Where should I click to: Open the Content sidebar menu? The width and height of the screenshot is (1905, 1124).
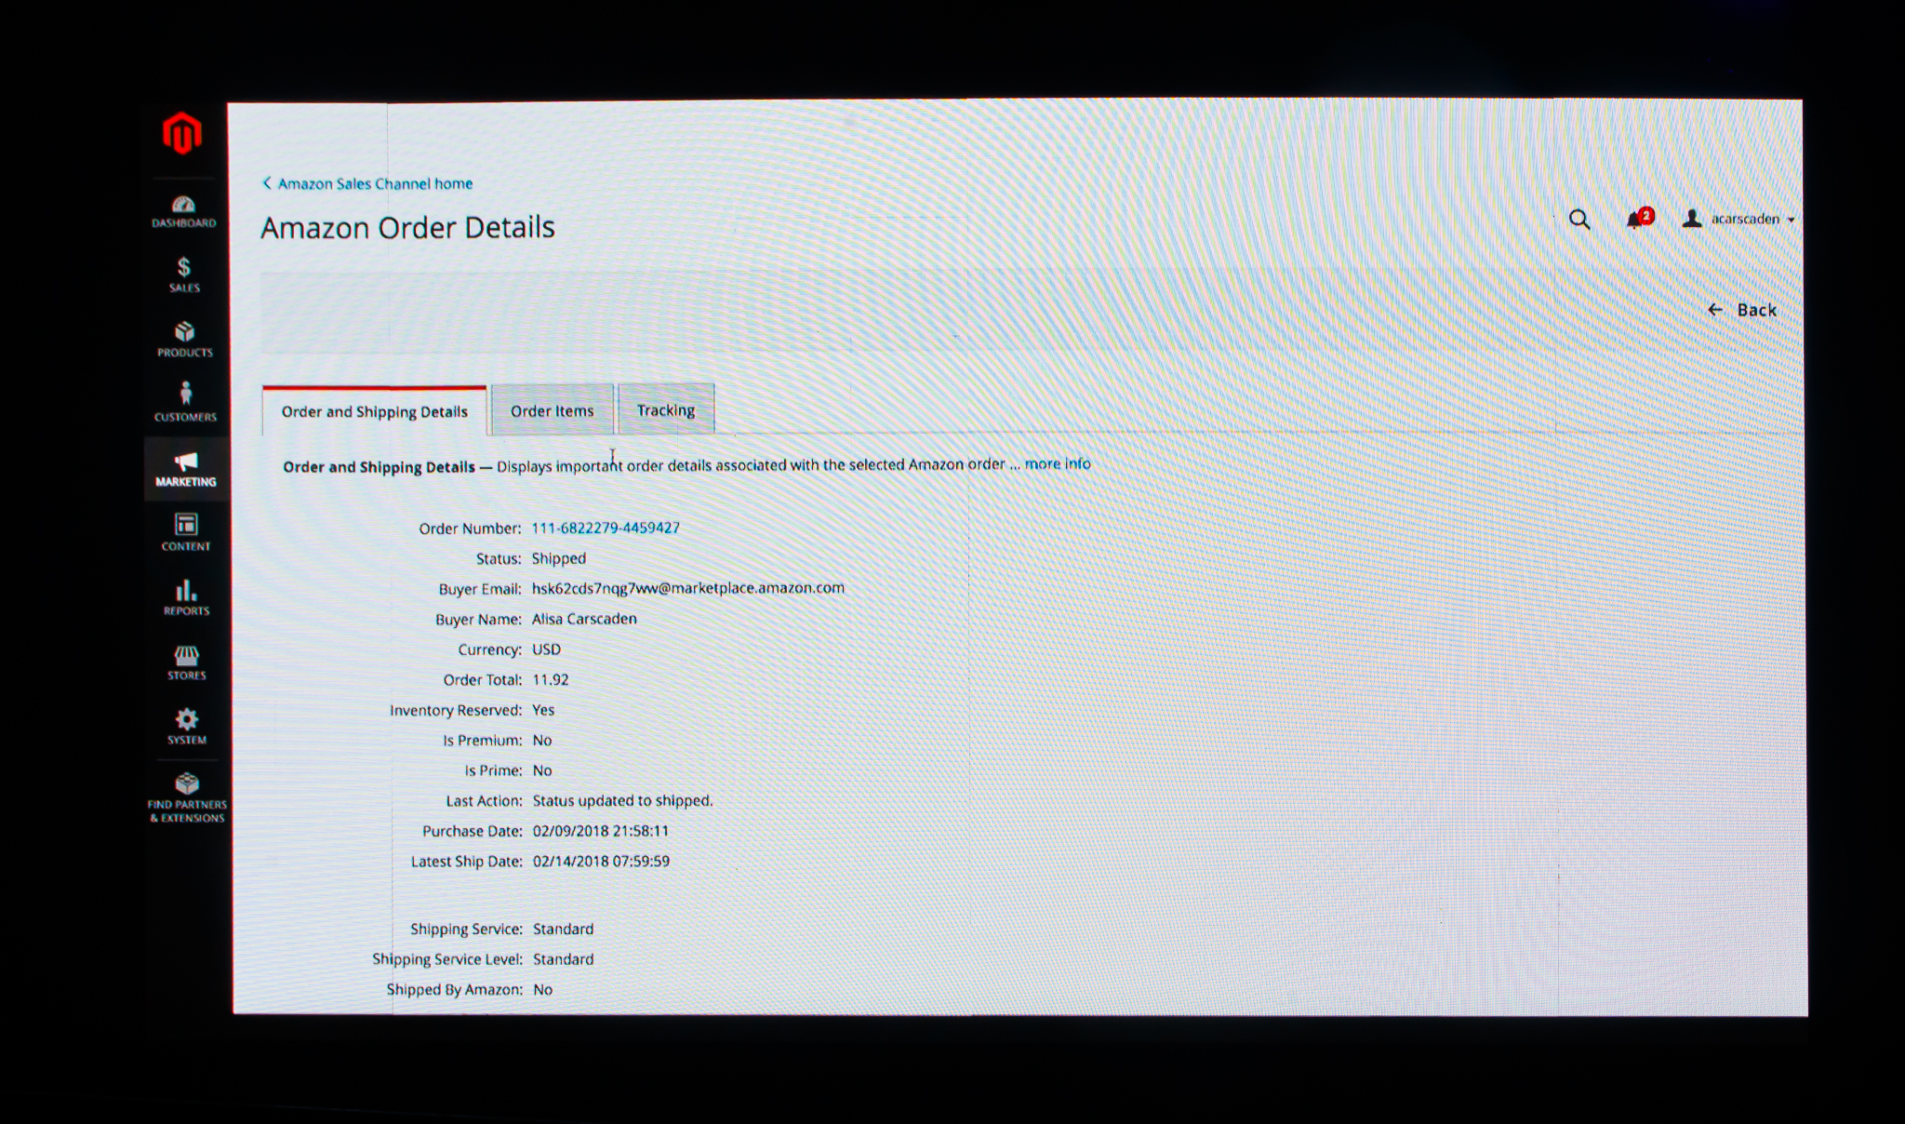click(186, 532)
